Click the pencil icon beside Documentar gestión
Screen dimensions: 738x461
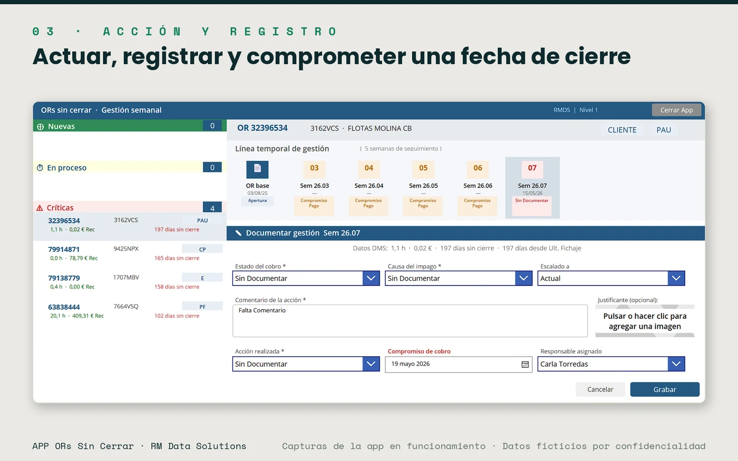pyautogui.click(x=238, y=233)
